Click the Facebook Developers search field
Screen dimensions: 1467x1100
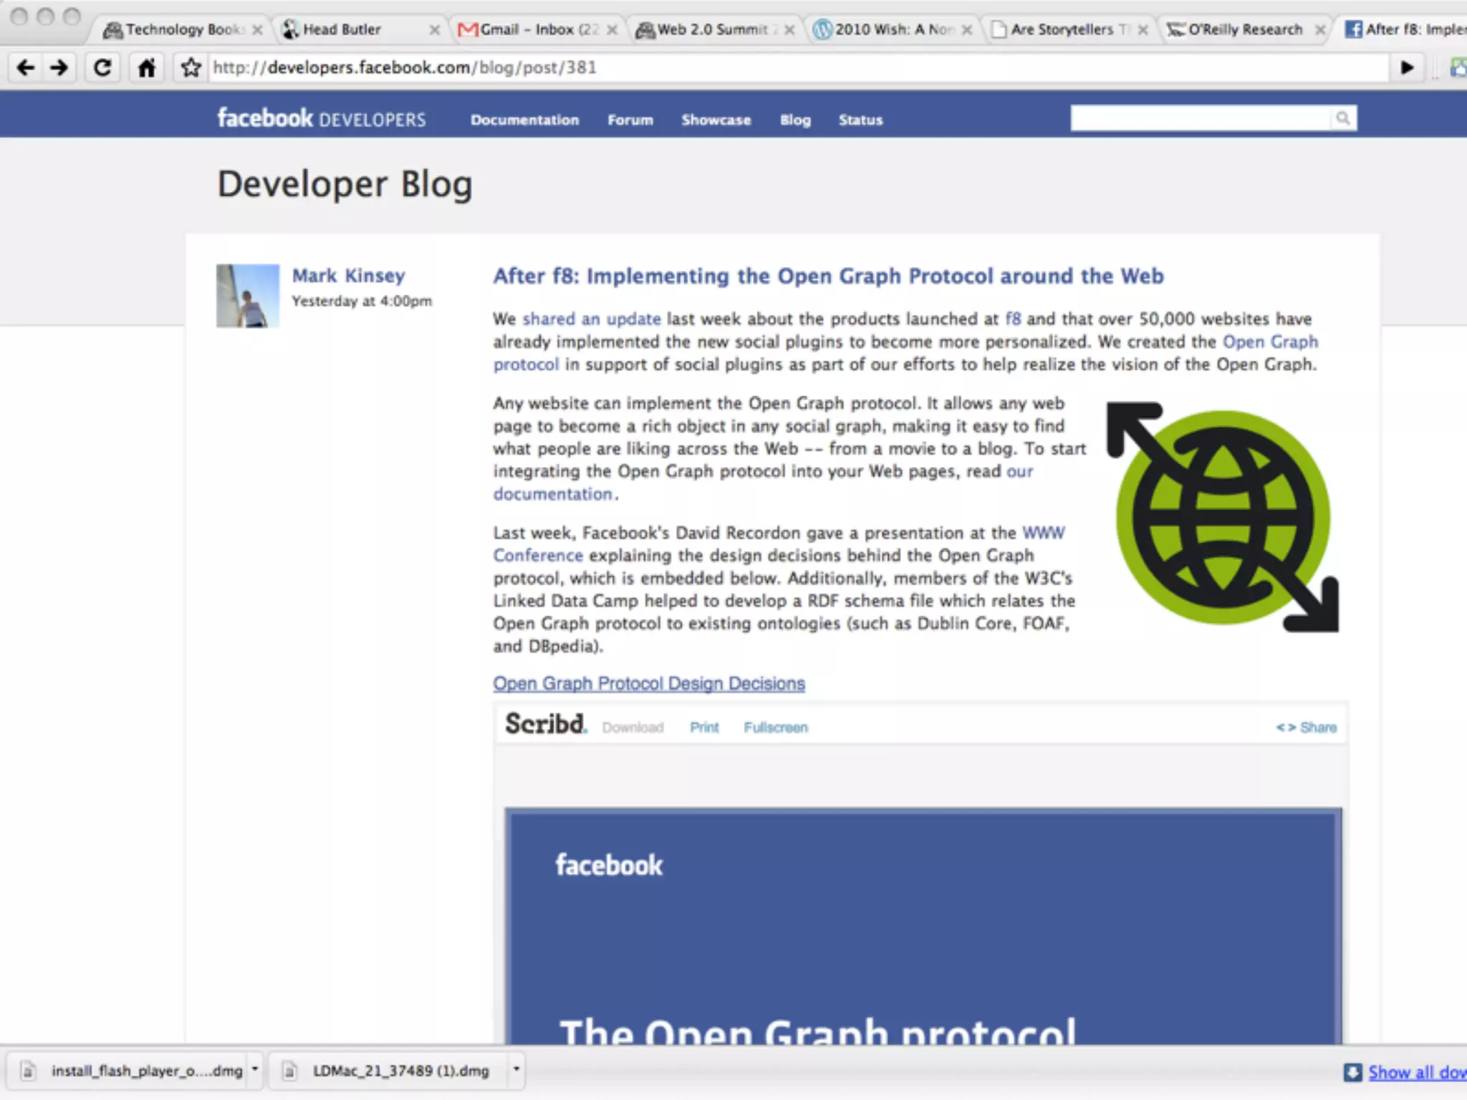coord(1200,119)
